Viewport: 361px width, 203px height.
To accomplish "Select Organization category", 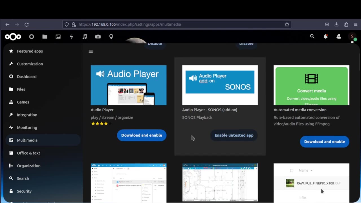I will coord(43,166).
